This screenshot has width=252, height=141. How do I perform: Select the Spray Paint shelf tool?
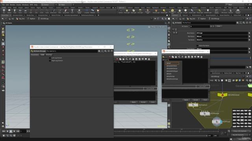click(x=66, y=11)
